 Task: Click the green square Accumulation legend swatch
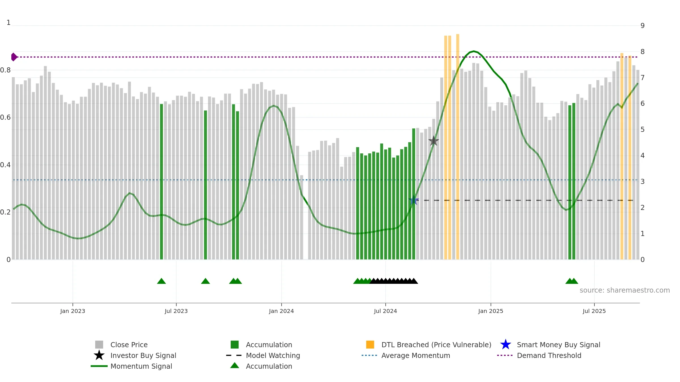[x=235, y=344]
